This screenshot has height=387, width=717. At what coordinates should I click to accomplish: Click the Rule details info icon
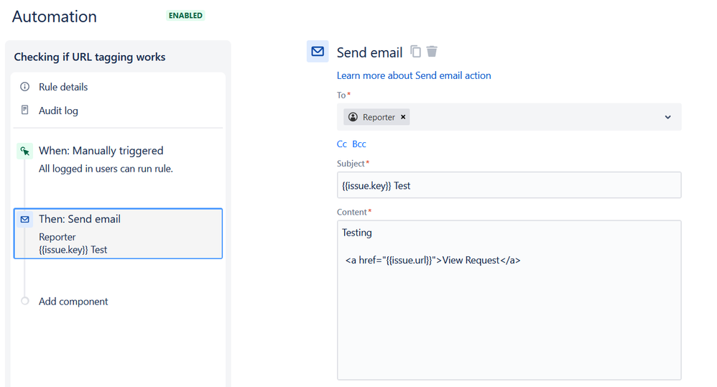(24, 86)
